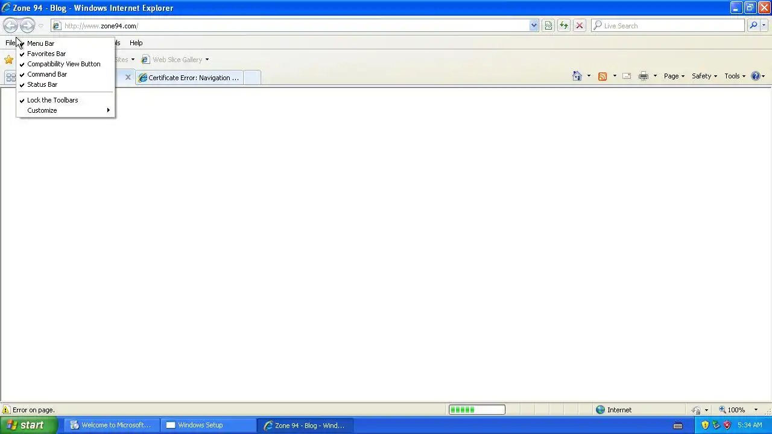Expand the Customize submenu
Viewport: 772px width, 434px height.
click(x=65, y=110)
